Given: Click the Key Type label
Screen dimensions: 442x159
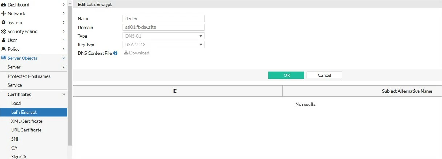Looking at the screenshot, I should [87, 45].
